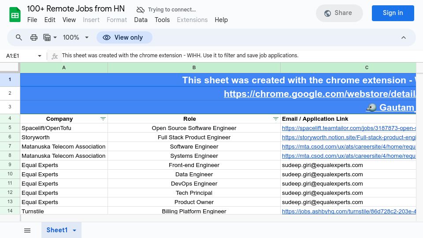Open the storyworth.notion.site link
The width and height of the screenshot is (423, 238).
[x=349, y=138]
